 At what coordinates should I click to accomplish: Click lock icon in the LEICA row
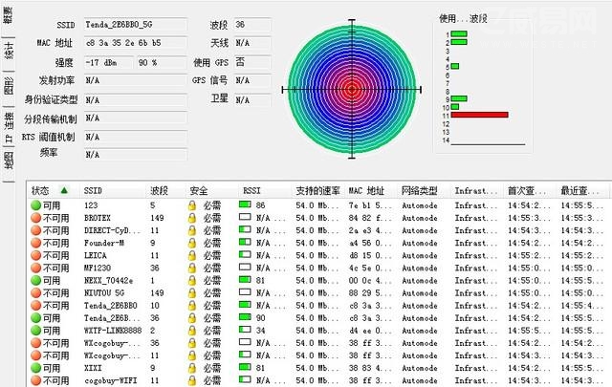[191, 255]
